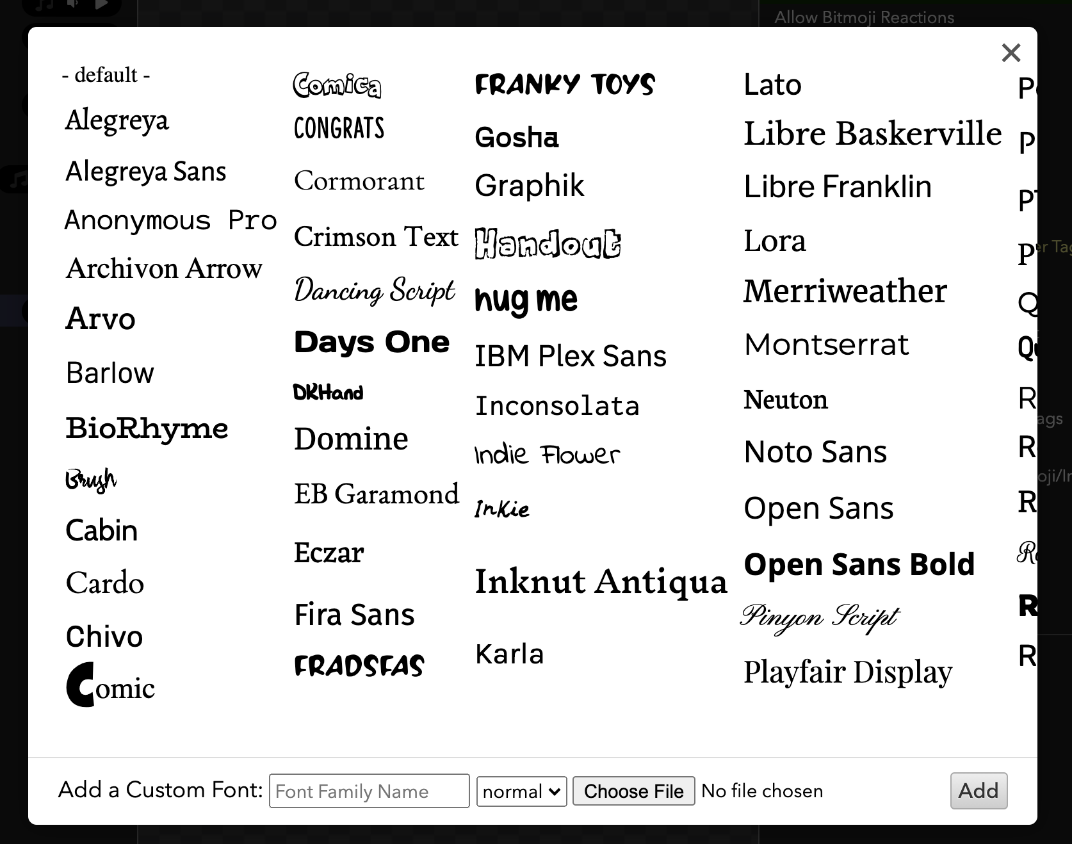1072x844 pixels.
Task: Choose Archivon Arrow font
Action: pyautogui.click(x=164, y=268)
